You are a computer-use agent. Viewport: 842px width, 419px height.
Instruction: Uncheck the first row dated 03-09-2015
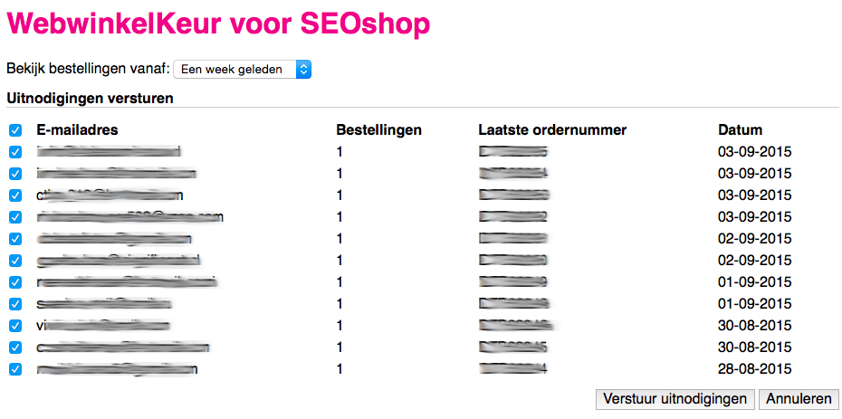(15, 152)
